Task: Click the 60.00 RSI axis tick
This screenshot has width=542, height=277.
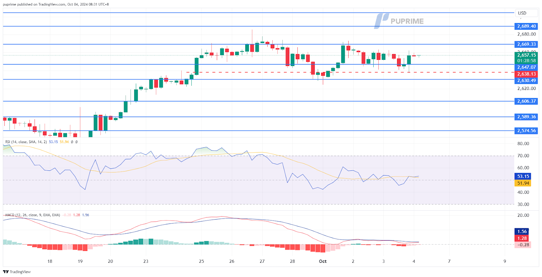Action: (523, 168)
